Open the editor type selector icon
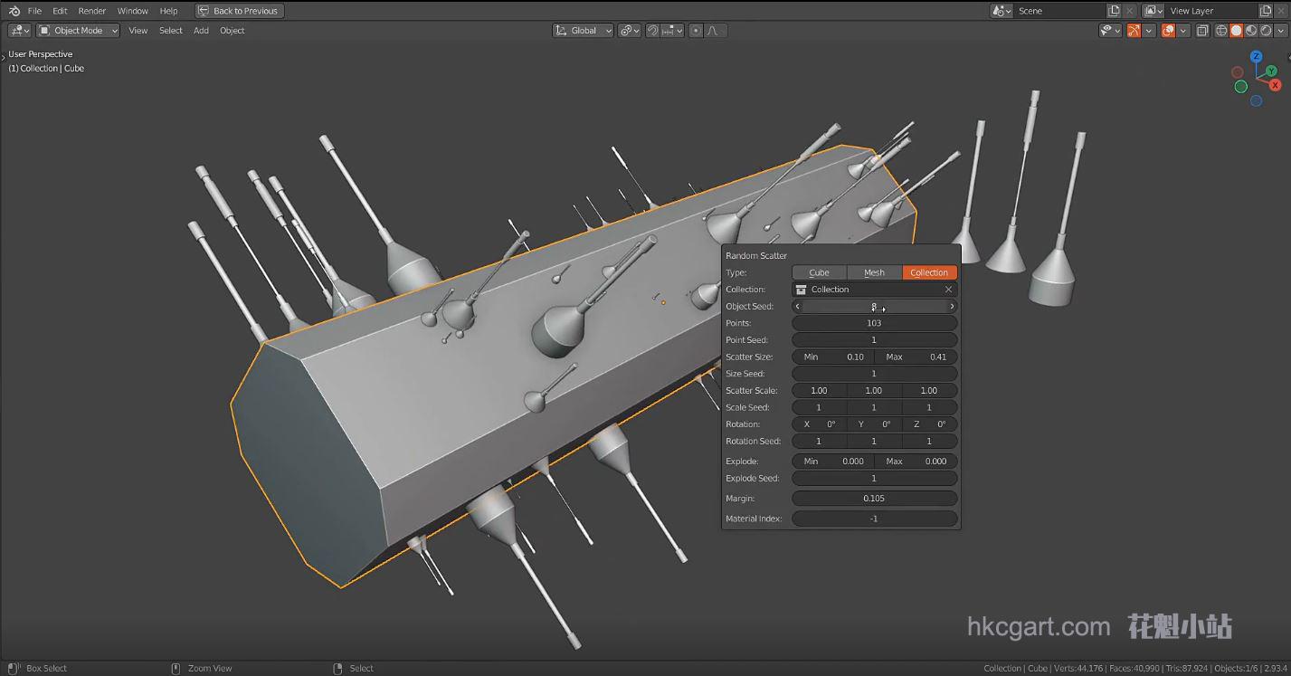The width and height of the screenshot is (1291, 676). [x=20, y=30]
